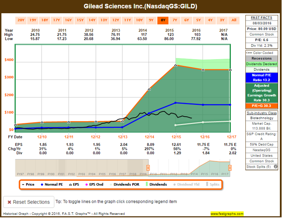Image resolution: width=283 pixels, height=218 pixels.
Task: Open the 10Y chart view
Action: point(139,20)
